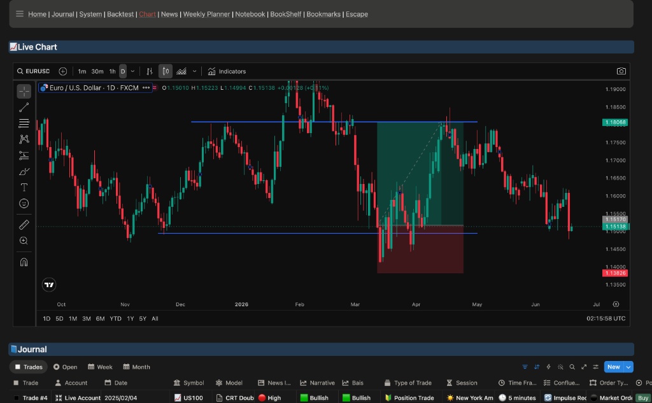Select the area chart style icon

[181, 71]
